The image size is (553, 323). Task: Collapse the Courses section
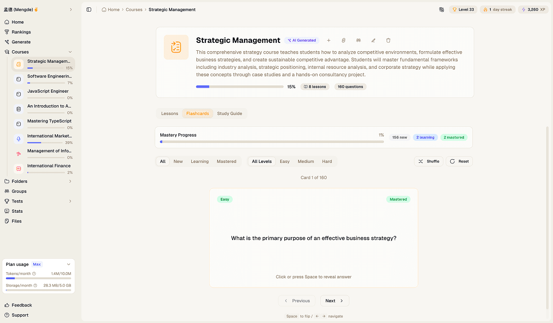(70, 52)
